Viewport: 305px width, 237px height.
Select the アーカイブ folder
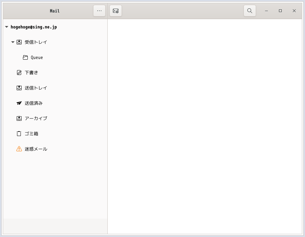[36, 118]
